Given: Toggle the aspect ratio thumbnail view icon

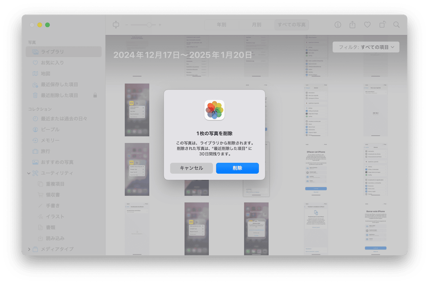Looking at the screenshot, I should [116, 25].
